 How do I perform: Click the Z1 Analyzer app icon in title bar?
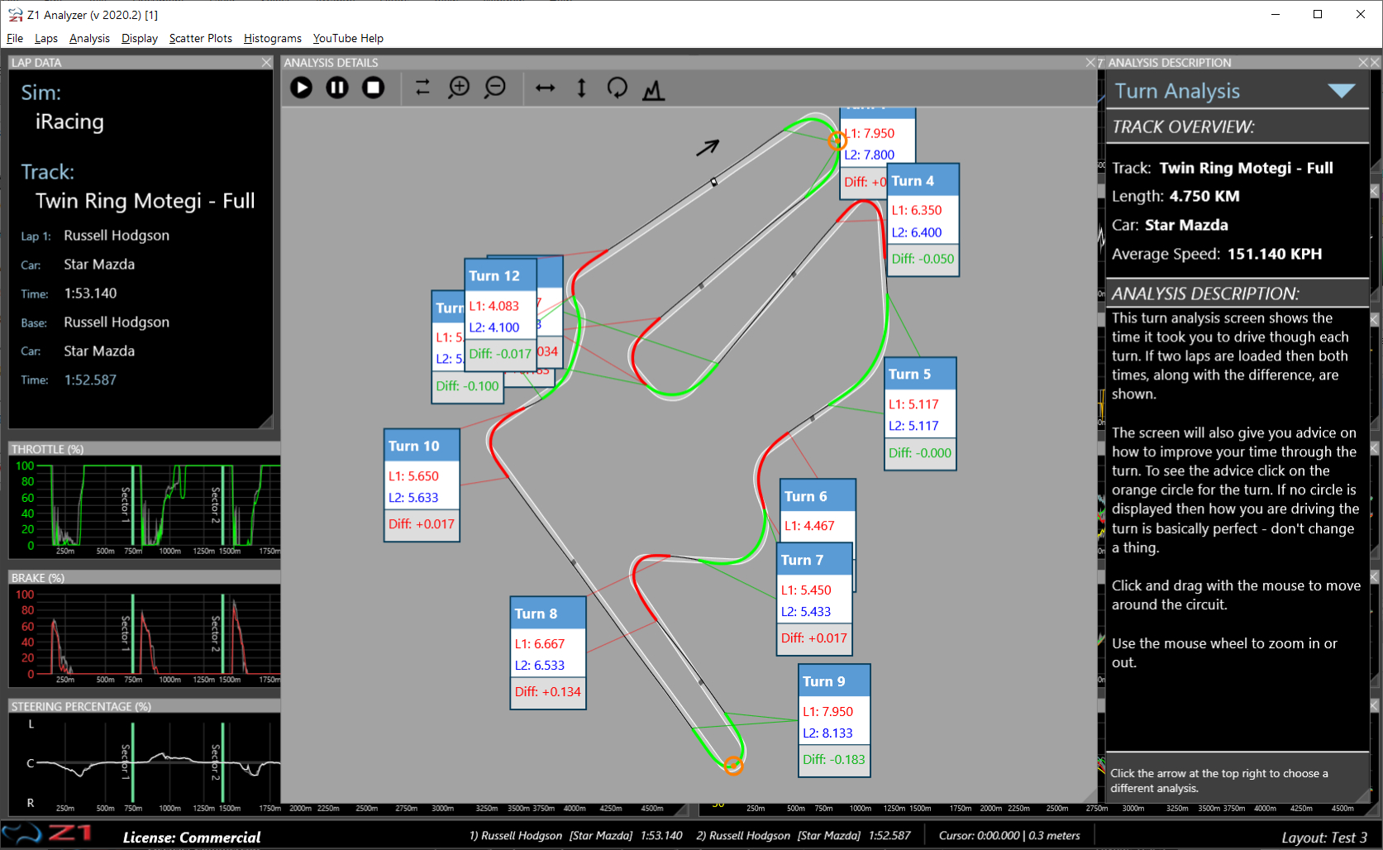15,15
